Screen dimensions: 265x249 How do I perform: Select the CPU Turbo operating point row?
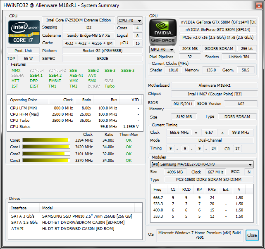pos(71,121)
